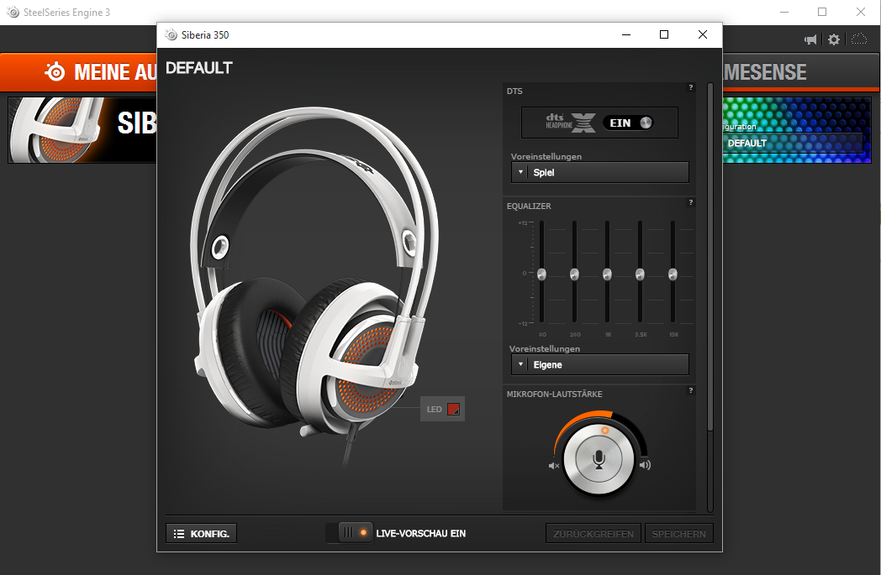Open the DTS section help question mark

pos(690,87)
